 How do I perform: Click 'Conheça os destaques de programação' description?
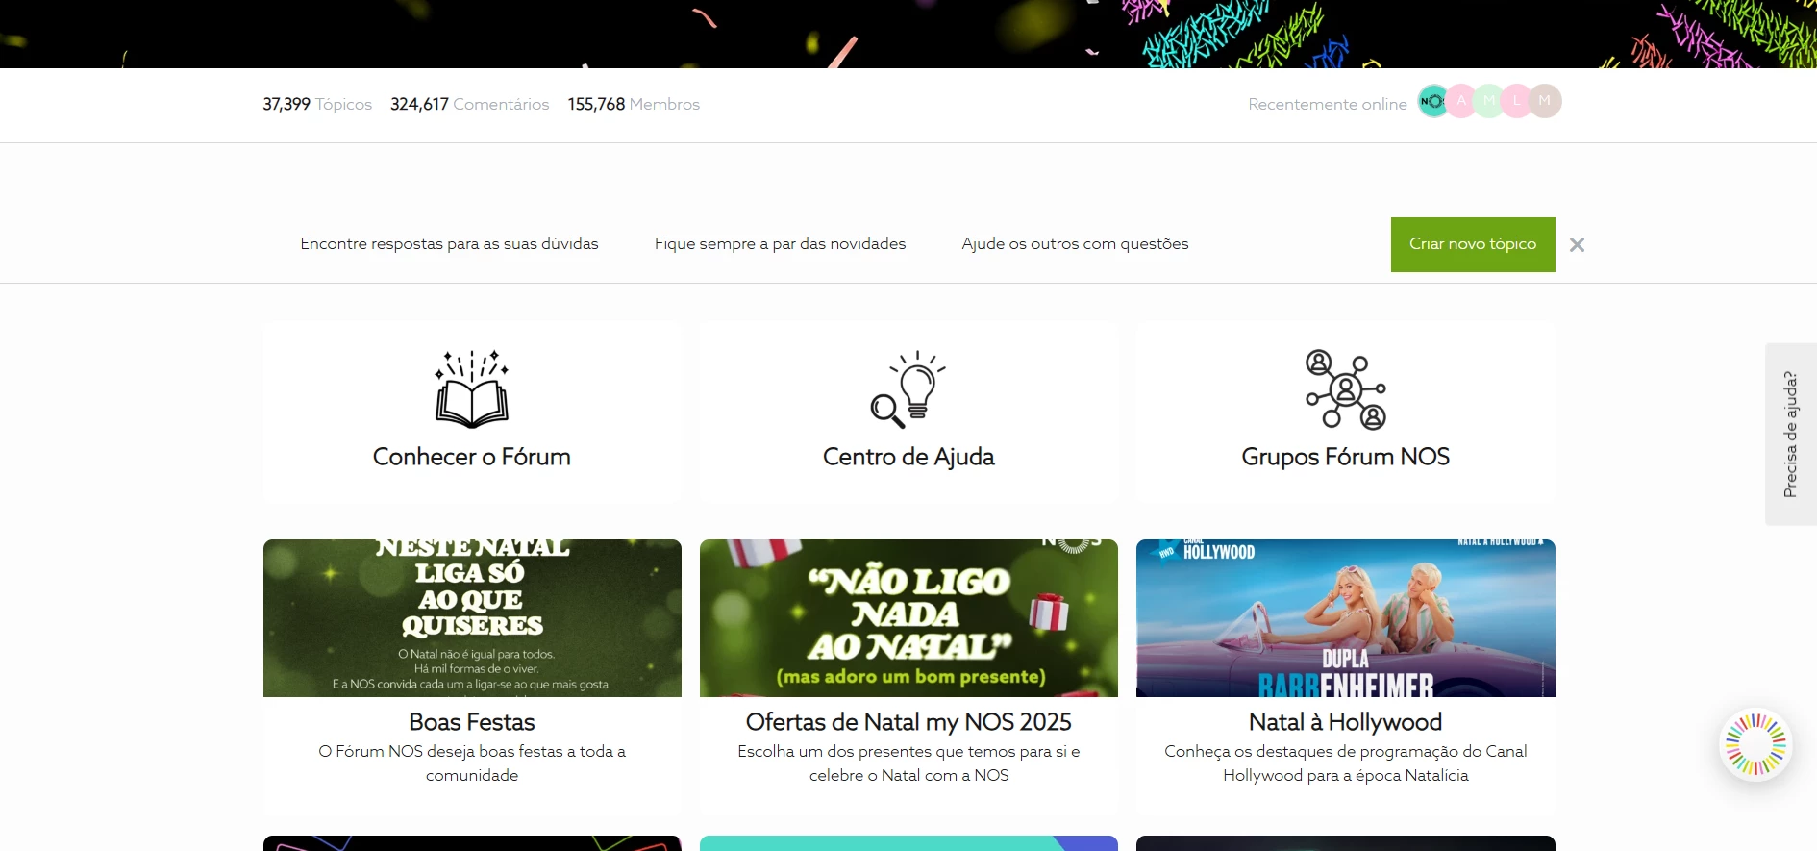(x=1346, y=763)
